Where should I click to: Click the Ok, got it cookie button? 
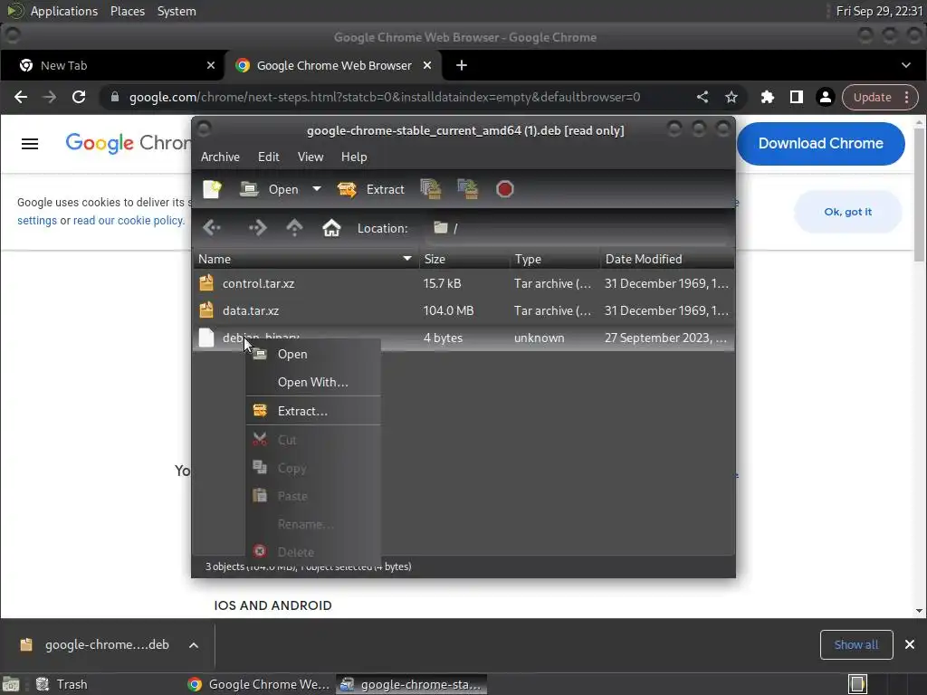tap(847, 212)
